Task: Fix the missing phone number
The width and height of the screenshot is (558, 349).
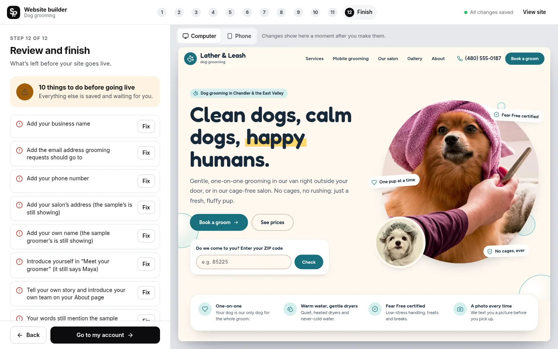Action: [x=146, y=181]
